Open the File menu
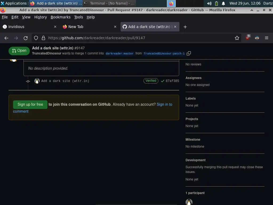The image size is (273, 205). pyautogui.click(x=5, y=17)
